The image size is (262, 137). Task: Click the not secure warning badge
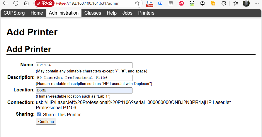coord(45,3)
